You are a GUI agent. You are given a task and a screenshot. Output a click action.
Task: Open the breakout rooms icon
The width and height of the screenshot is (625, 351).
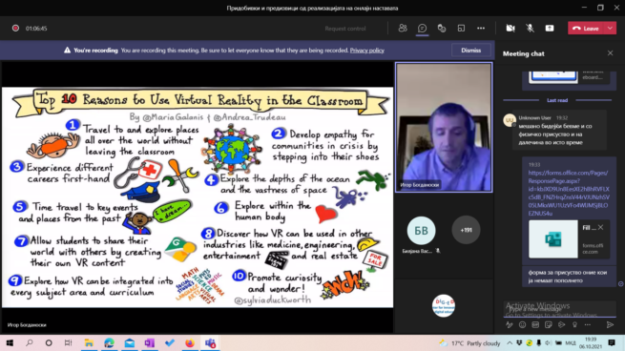point(461,29)
